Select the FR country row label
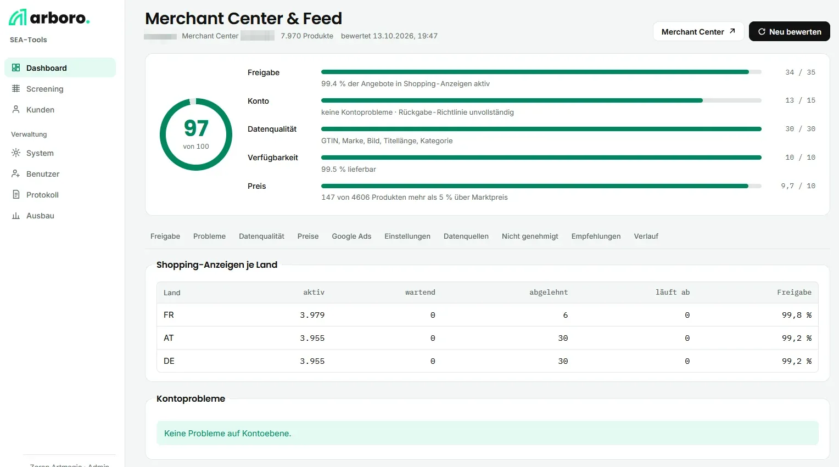839x467 pixels. [x=169, y=315]
